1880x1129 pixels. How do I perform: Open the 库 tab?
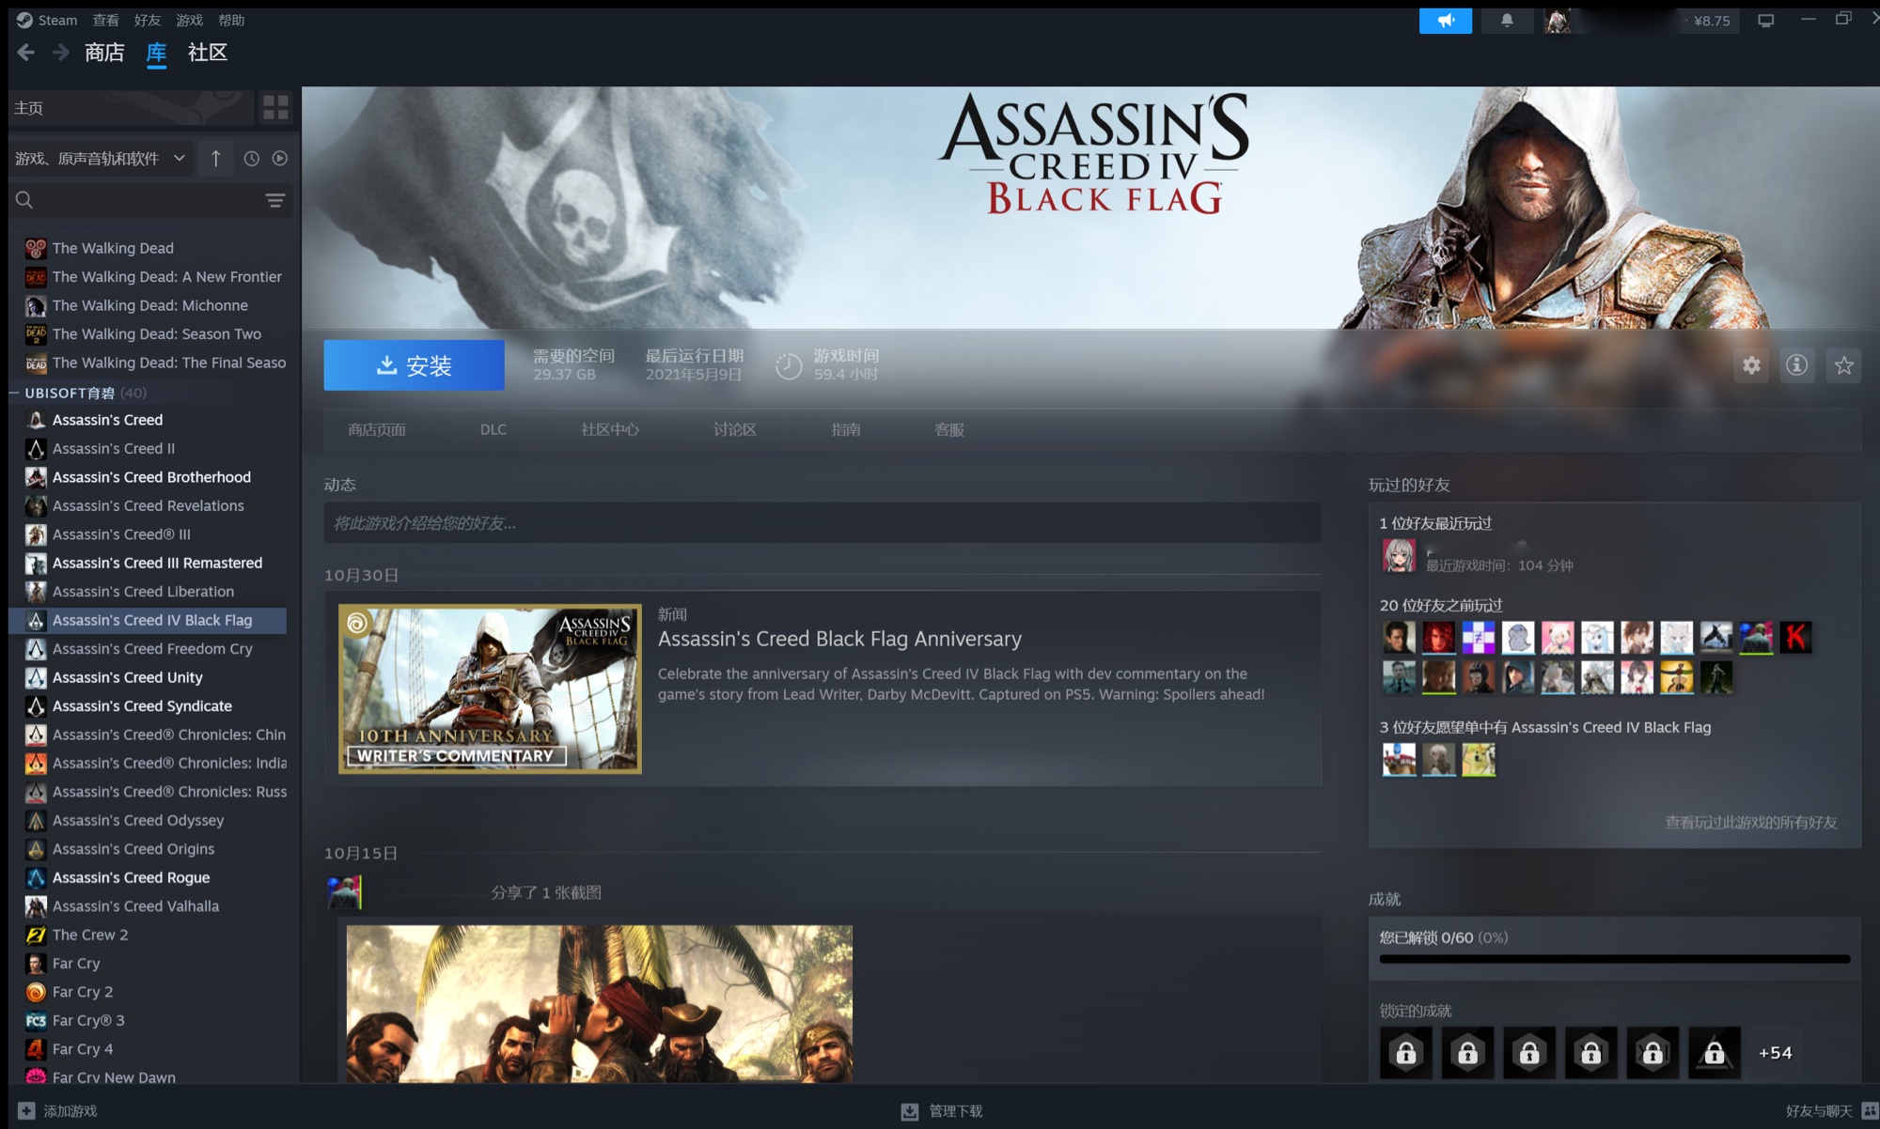[156, 53]
